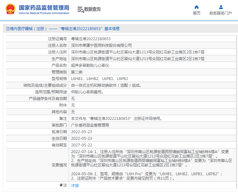Viewport: 238px width, 192px height.
Task: Click 国家药品监督管理局 title text
Action: pyautogui.click(x=44, y=8)
